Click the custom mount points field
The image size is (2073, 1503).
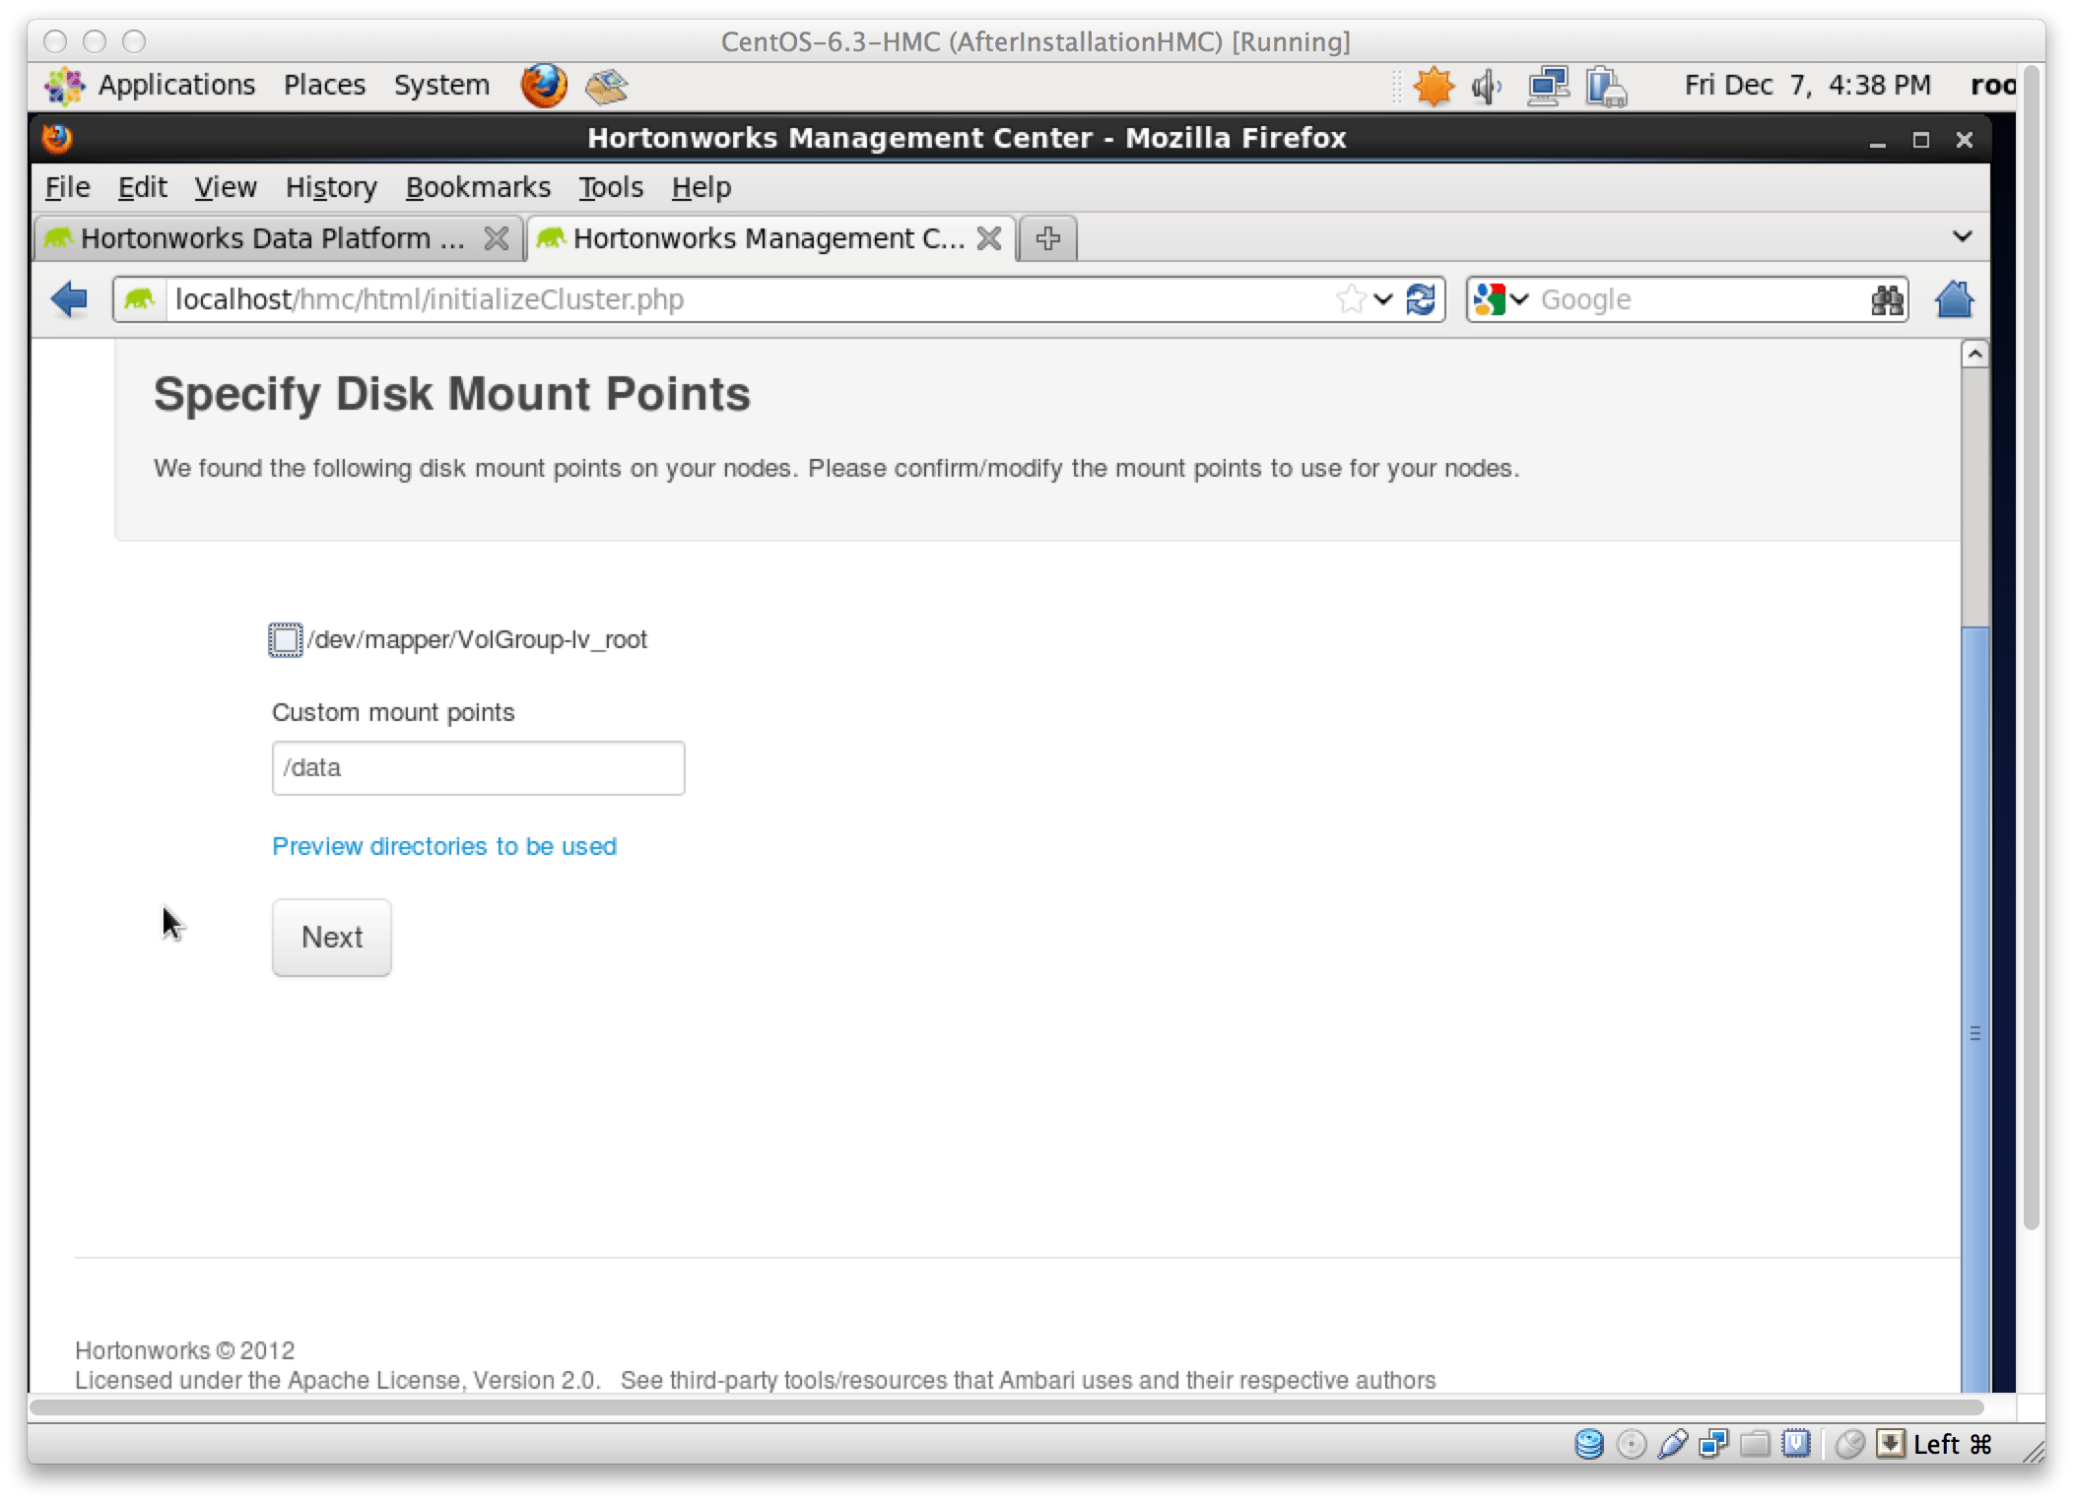coord(478,768)
